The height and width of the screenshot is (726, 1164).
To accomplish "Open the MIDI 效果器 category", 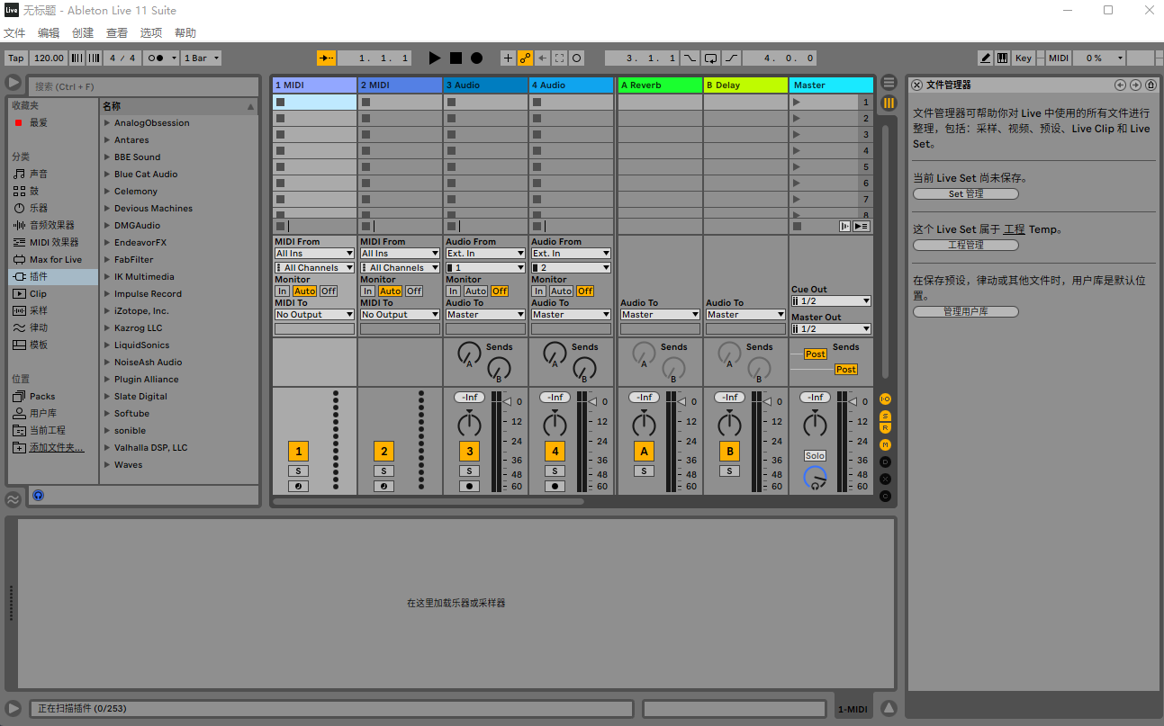I will click(54, 242).
